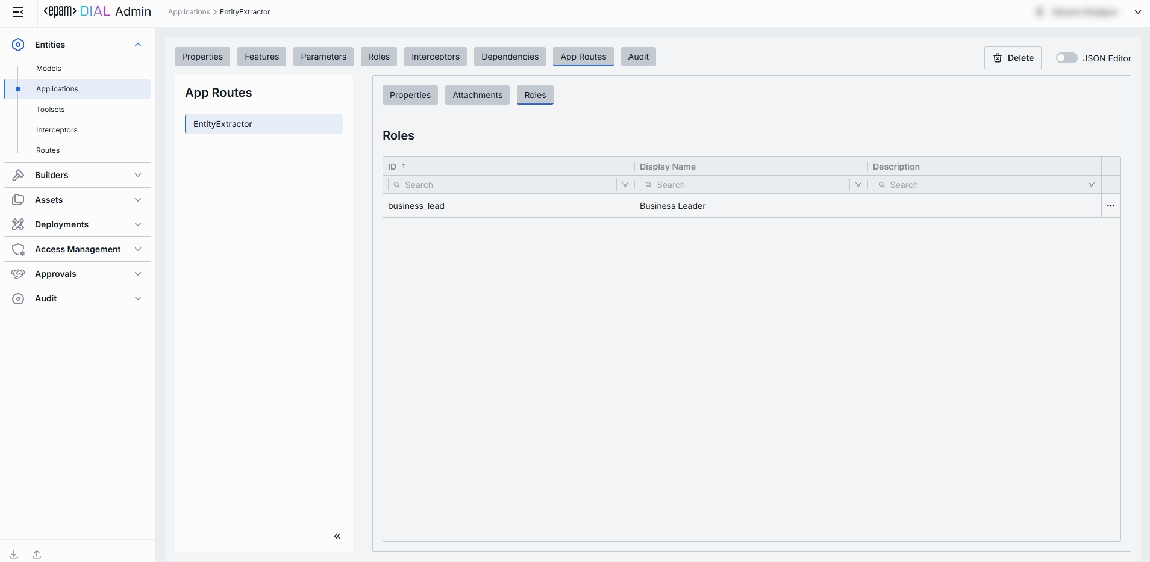Click the hamburger menu icon in header

pyautogui.click(x=18, y=12)
